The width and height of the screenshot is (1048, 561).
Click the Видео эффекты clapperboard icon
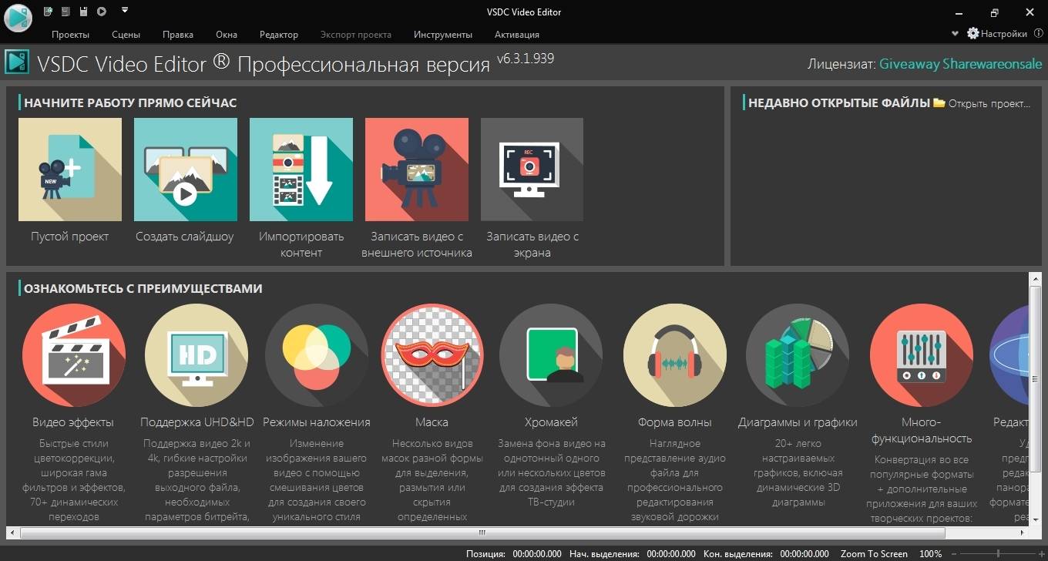[74, 355]
